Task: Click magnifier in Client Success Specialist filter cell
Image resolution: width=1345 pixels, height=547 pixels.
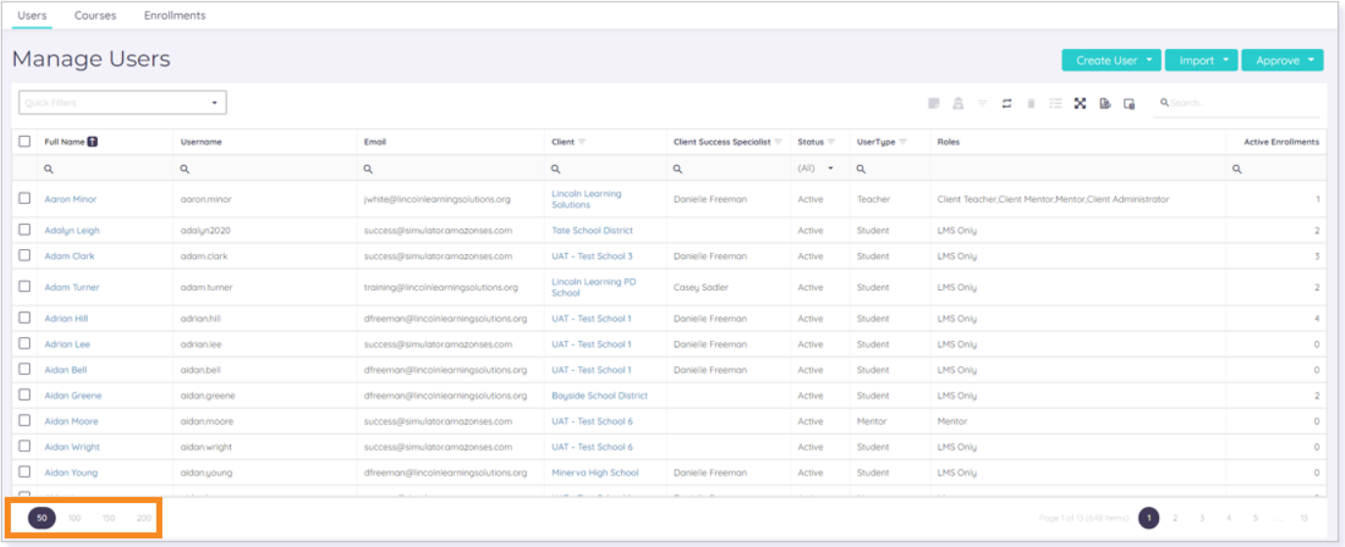Action: (678, 169)
